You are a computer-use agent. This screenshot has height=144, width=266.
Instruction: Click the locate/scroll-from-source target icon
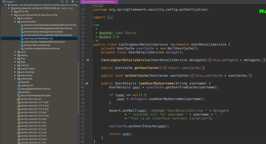[x=62, y=2]
